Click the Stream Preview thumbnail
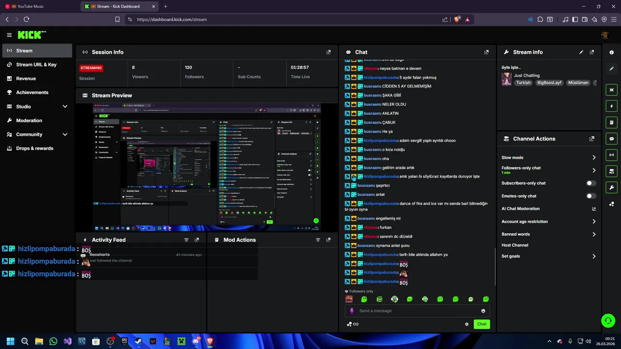Screen dimensions: 621x349 click(207, 167)
